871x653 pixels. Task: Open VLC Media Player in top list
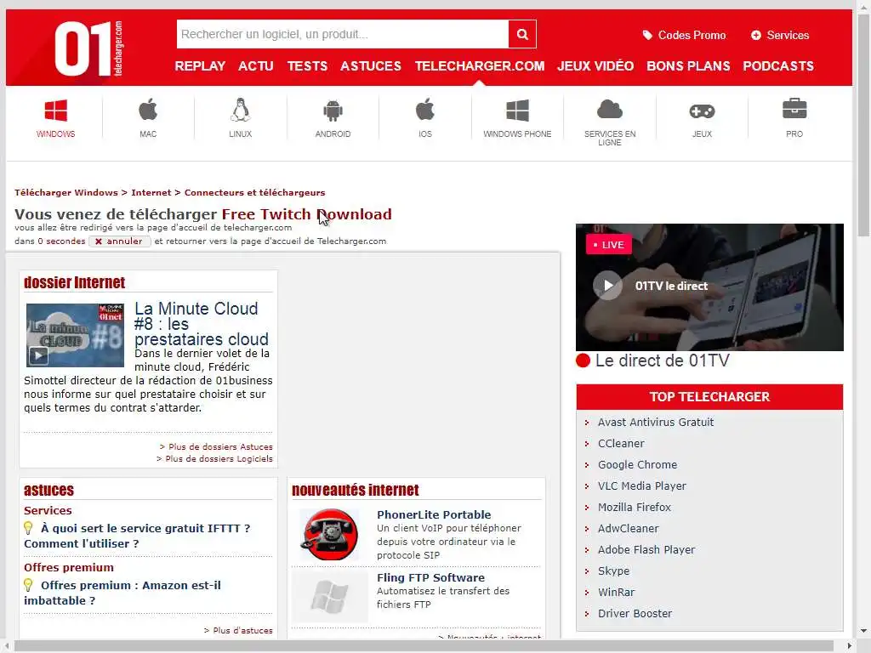[x=641, y=485]
